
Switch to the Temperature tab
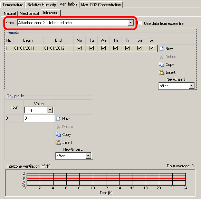pos(13,5)
